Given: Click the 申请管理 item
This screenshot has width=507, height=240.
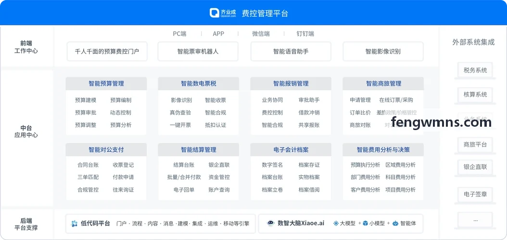Looking at the screenshot, I should click(x=360, y=100).
